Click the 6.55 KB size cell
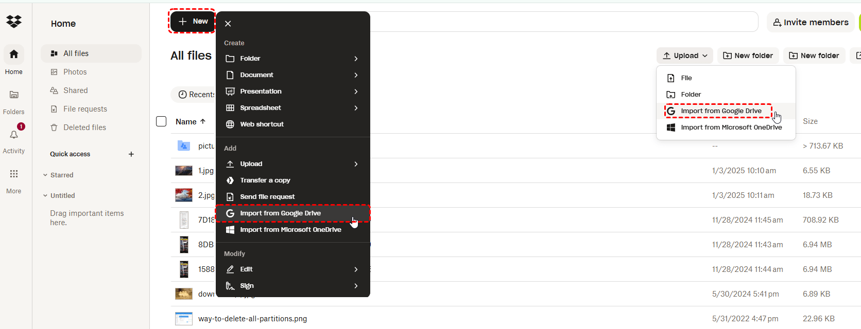Screen dimensions: 861x329 pos(816,171)
